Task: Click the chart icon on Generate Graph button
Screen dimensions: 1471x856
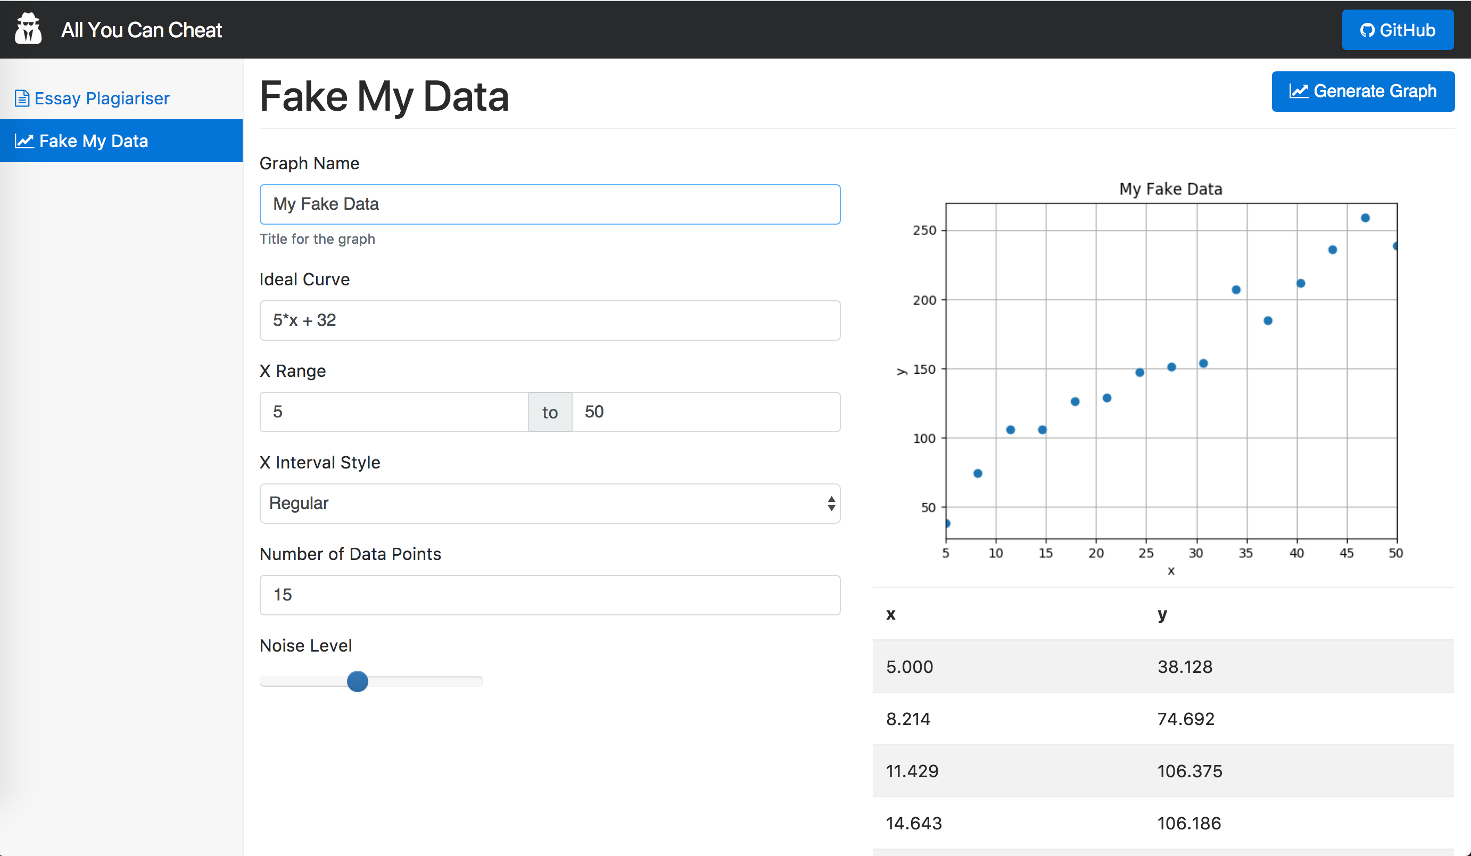Action: [x=1298, y=91]
